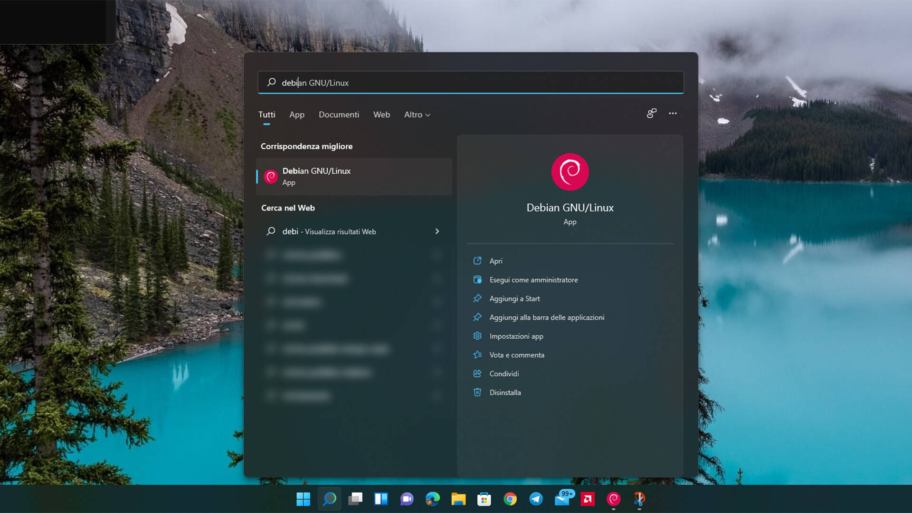Click inside the search input field
This screenshot has width=912, height=513.
470,82
